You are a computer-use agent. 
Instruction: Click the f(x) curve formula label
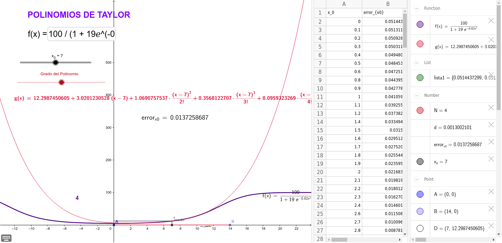pos(287,196)
